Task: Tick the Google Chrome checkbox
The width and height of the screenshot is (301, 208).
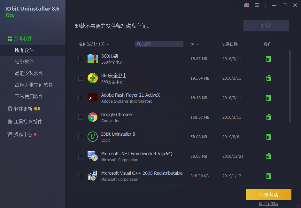Action: click(x=81, y=117)
